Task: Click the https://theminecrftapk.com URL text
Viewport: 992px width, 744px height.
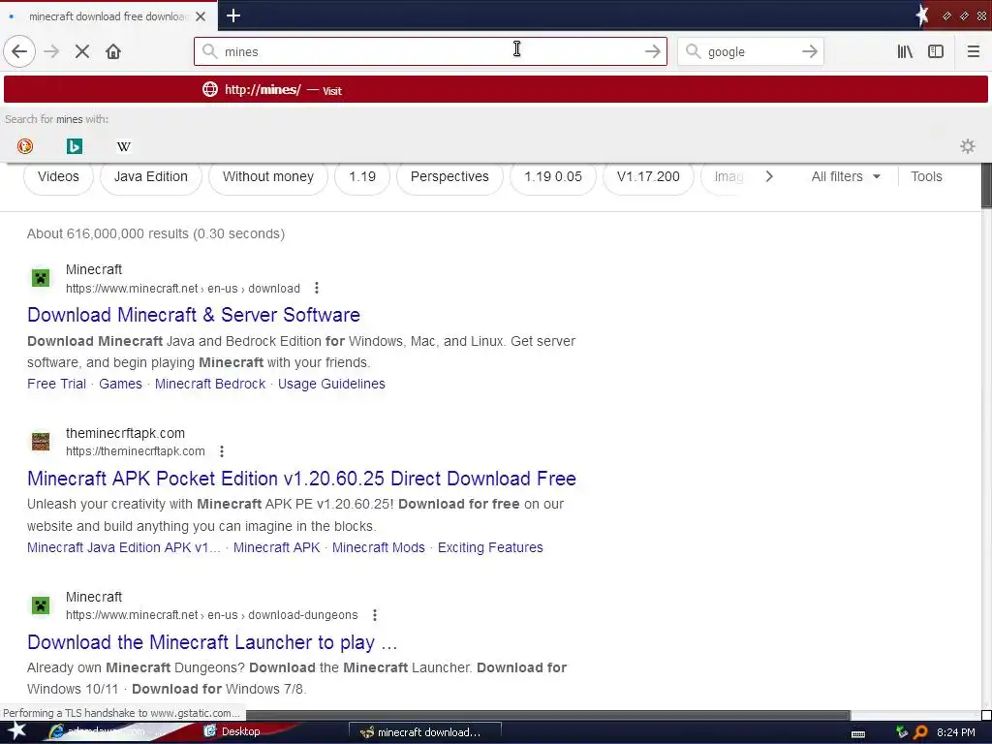Action: coord(136,451)
